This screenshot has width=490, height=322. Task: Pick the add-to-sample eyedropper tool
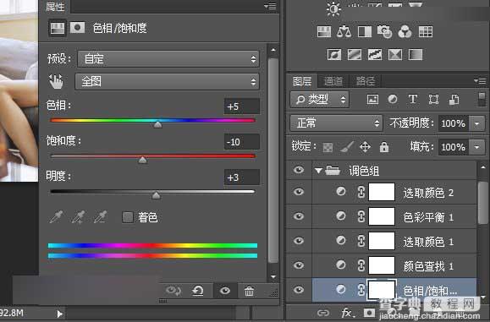click(x=79, y=217)
